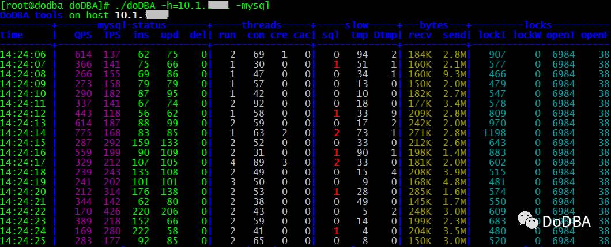Viewport: 611px width, 247px height.
Task: Click QPS value '559'
Action: (84, 152)
